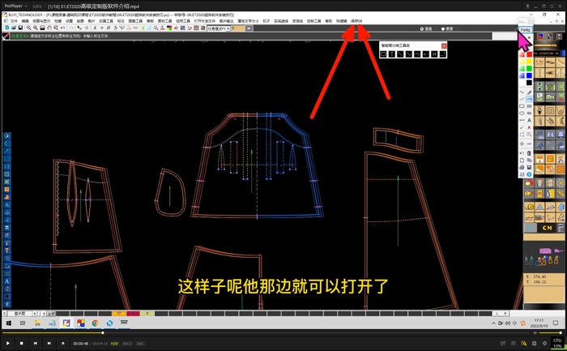
Task: Click the Play button in PotPlayer
Action: [7, 343]
